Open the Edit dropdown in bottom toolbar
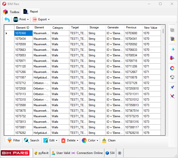The width and height of the screenshot is (178, 158). [51, 140]
